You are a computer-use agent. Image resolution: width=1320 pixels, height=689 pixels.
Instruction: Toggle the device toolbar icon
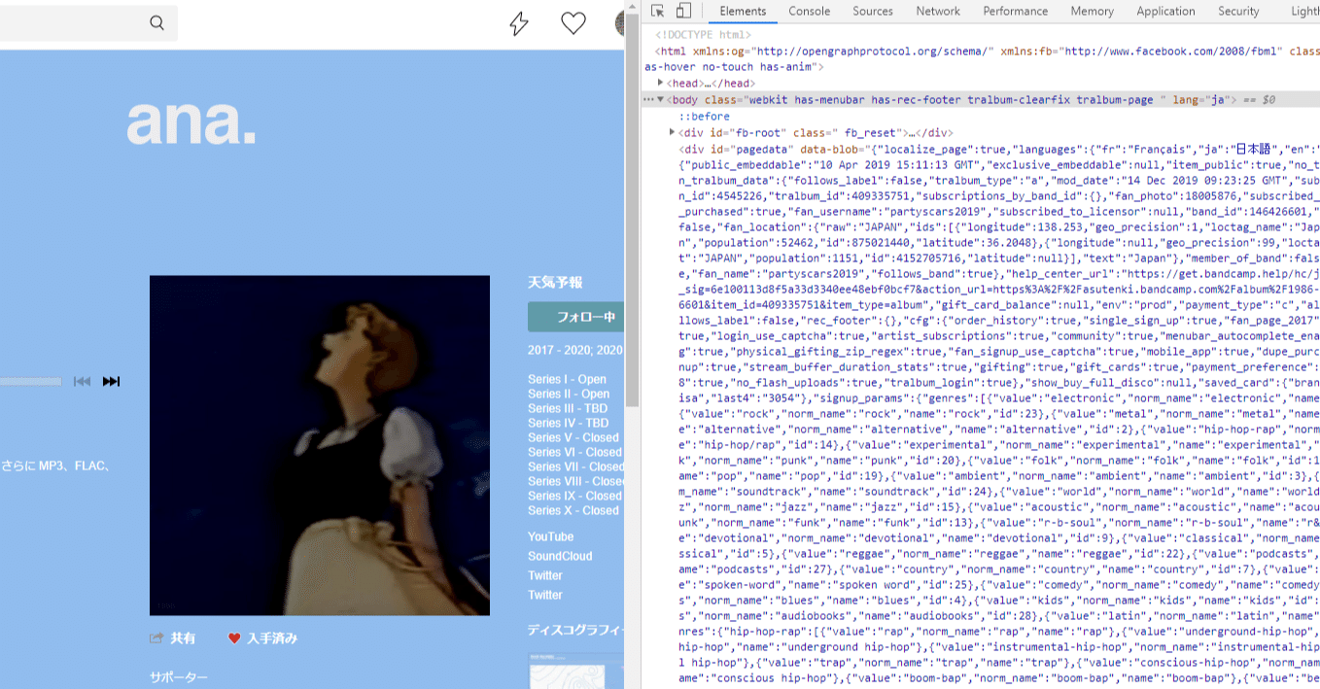click(683, 11)
